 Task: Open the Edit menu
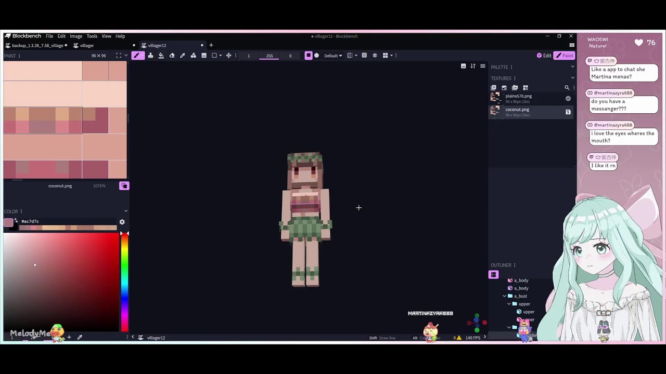[61, 36]
